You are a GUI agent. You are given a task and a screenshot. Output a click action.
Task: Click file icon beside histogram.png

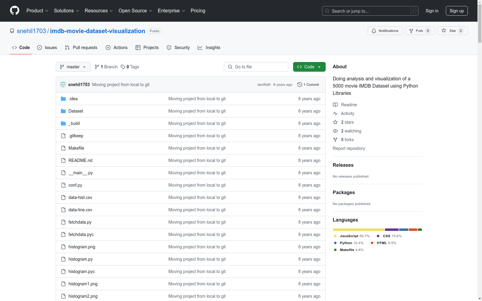tap(63, 247)
